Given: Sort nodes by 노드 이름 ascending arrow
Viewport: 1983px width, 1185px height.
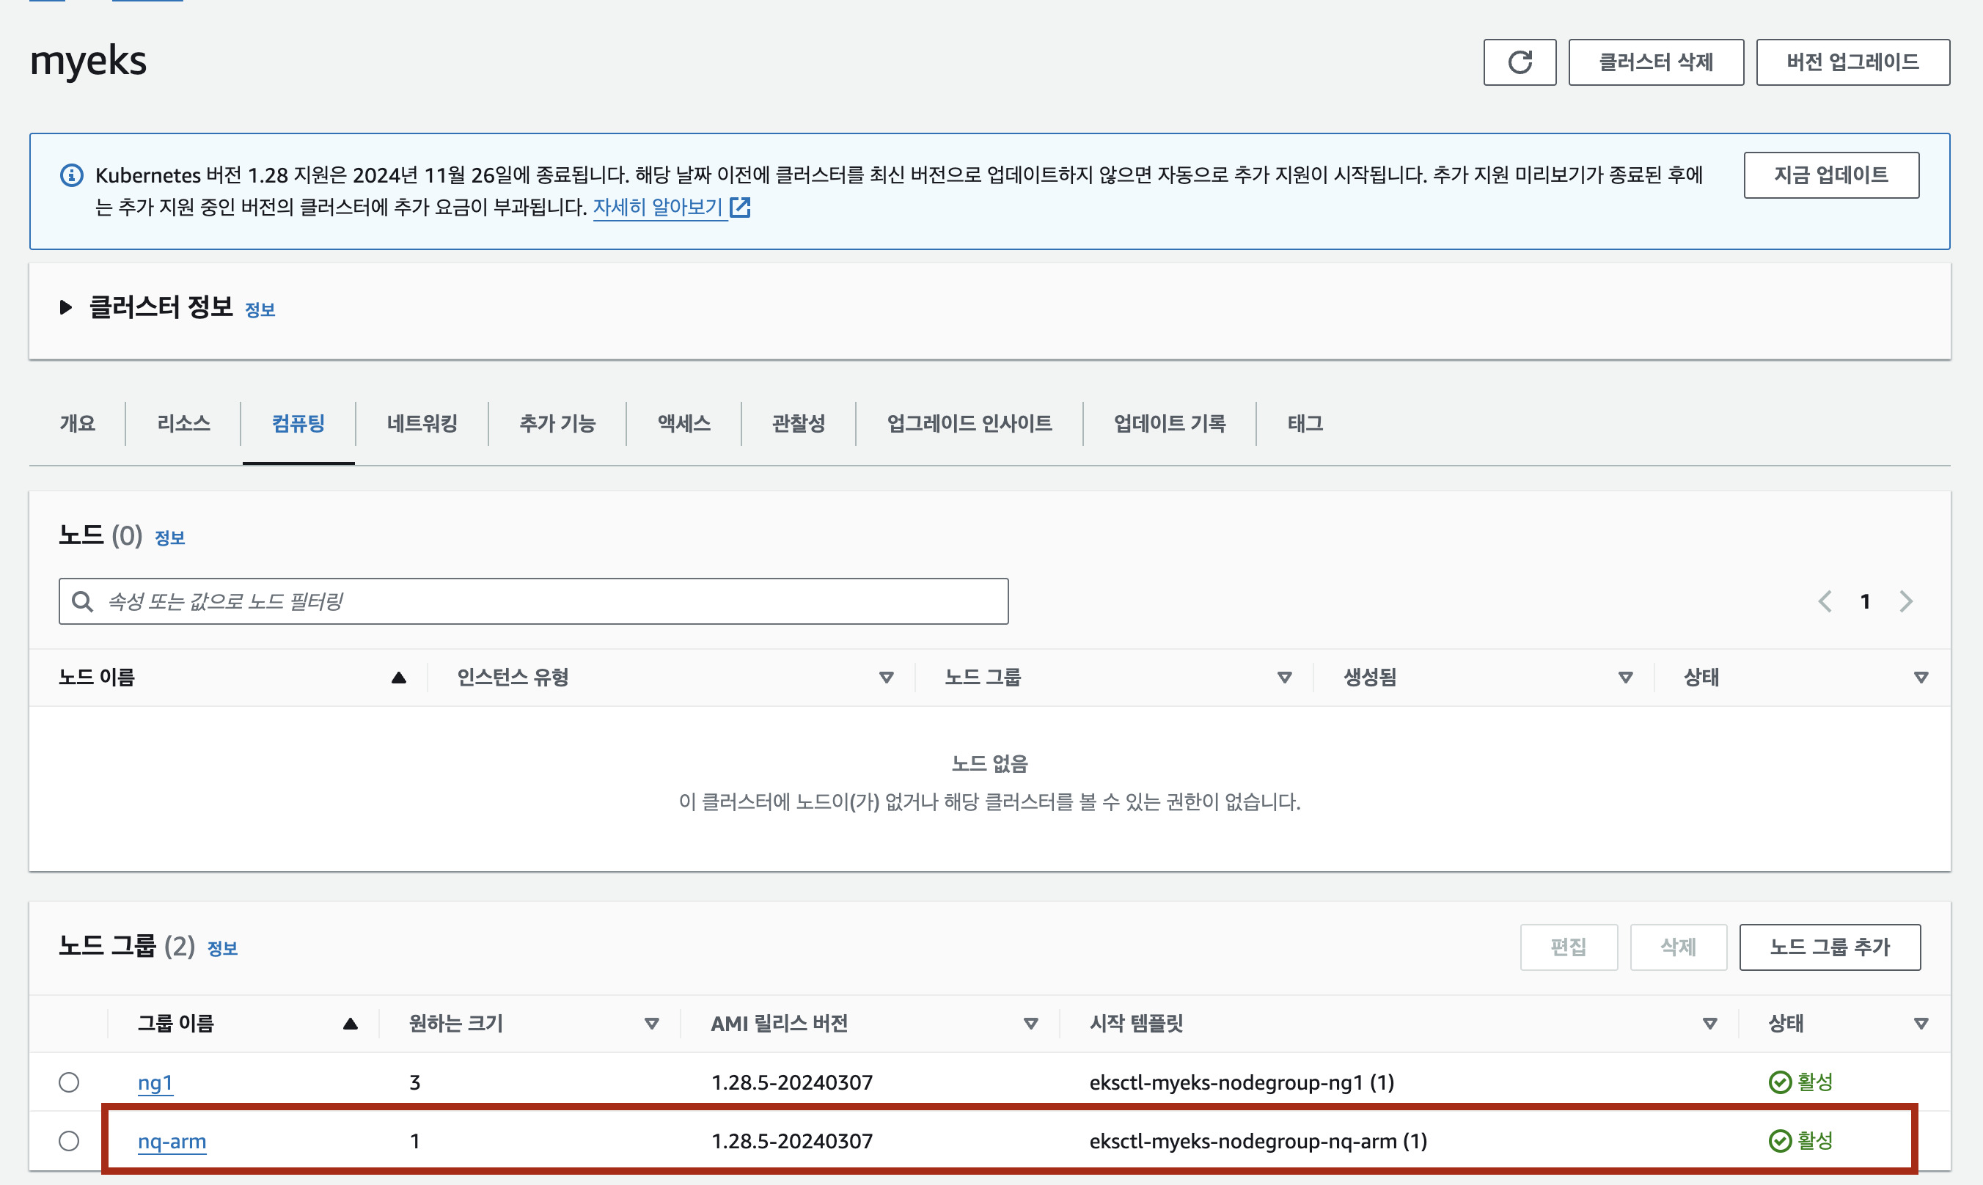Looking at the screenshot, I should [x=398, y=678].
